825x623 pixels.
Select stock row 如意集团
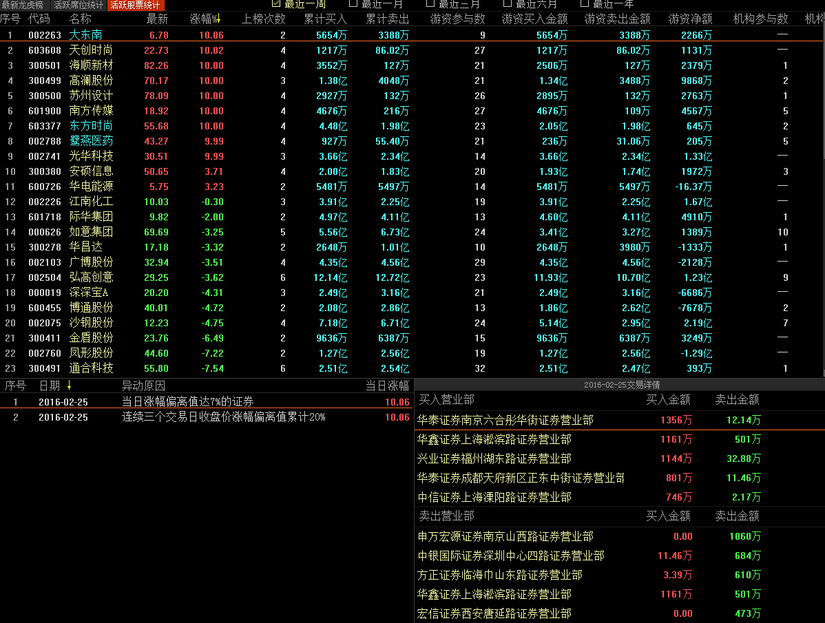pos(411,233)
